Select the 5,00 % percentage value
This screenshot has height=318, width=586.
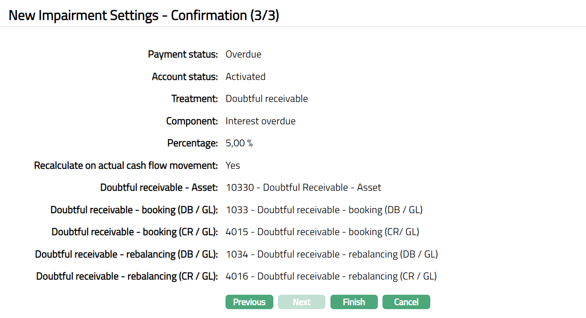click(239, 143)
